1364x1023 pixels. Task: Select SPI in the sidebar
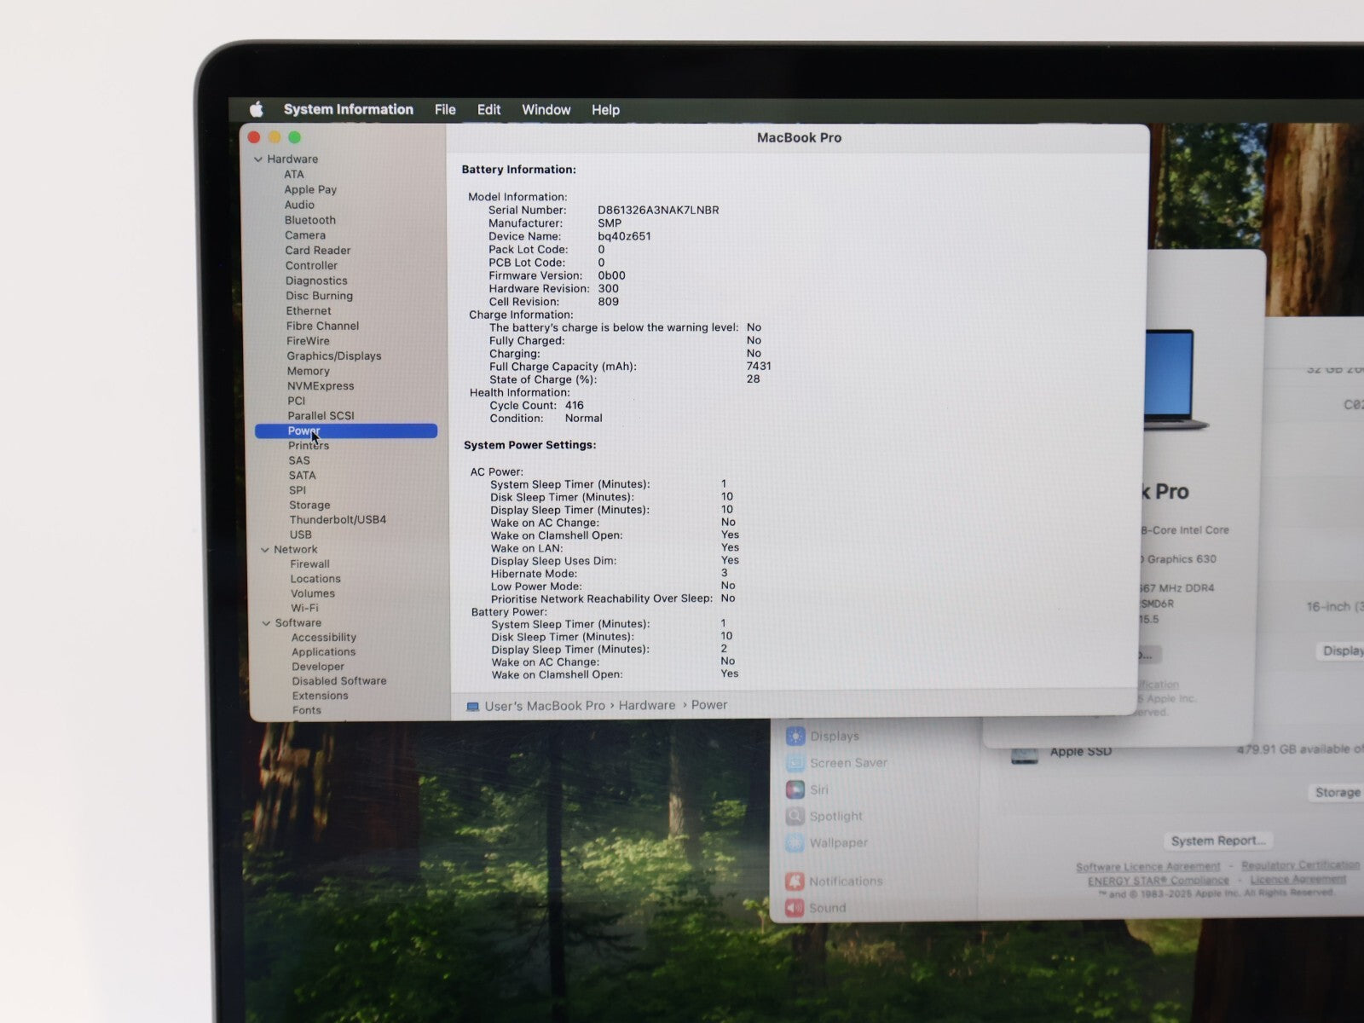coord(298,490)
